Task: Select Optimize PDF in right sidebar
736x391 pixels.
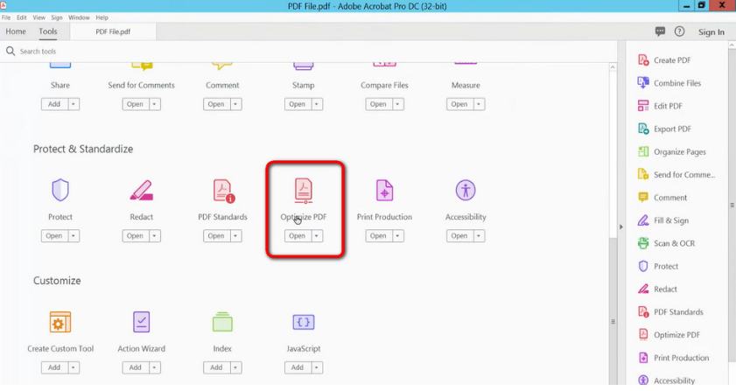Action: coord(669,335)
